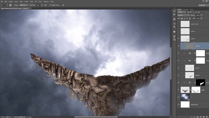Select the rock layer mask thumbnail

[x=196, y=90]
